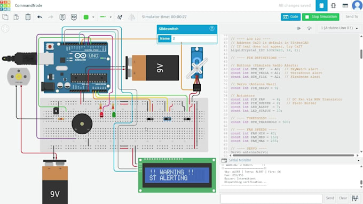The width and height of the screenshot is (363, 204).
Task: Click the 'All changes saved' status
Action: 295,5
